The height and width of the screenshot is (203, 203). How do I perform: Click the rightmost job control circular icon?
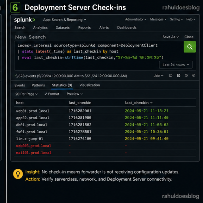point(194,76)
